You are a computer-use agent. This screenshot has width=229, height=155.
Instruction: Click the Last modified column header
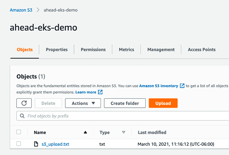coord(152,132)
